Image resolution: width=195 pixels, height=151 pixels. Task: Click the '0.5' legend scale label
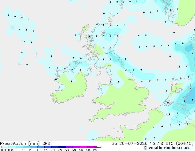(x=11, y=150)
